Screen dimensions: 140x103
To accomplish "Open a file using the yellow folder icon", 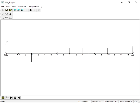I will [10, 10].
